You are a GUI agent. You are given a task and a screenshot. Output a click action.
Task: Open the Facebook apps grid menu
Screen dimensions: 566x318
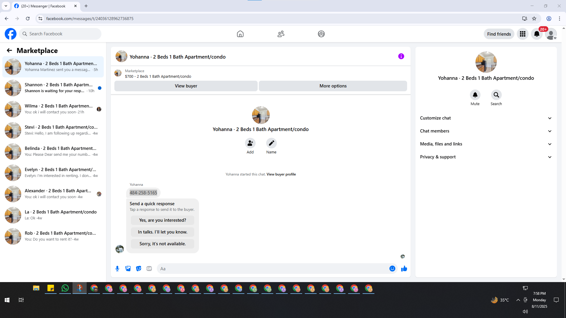(523, 34)
